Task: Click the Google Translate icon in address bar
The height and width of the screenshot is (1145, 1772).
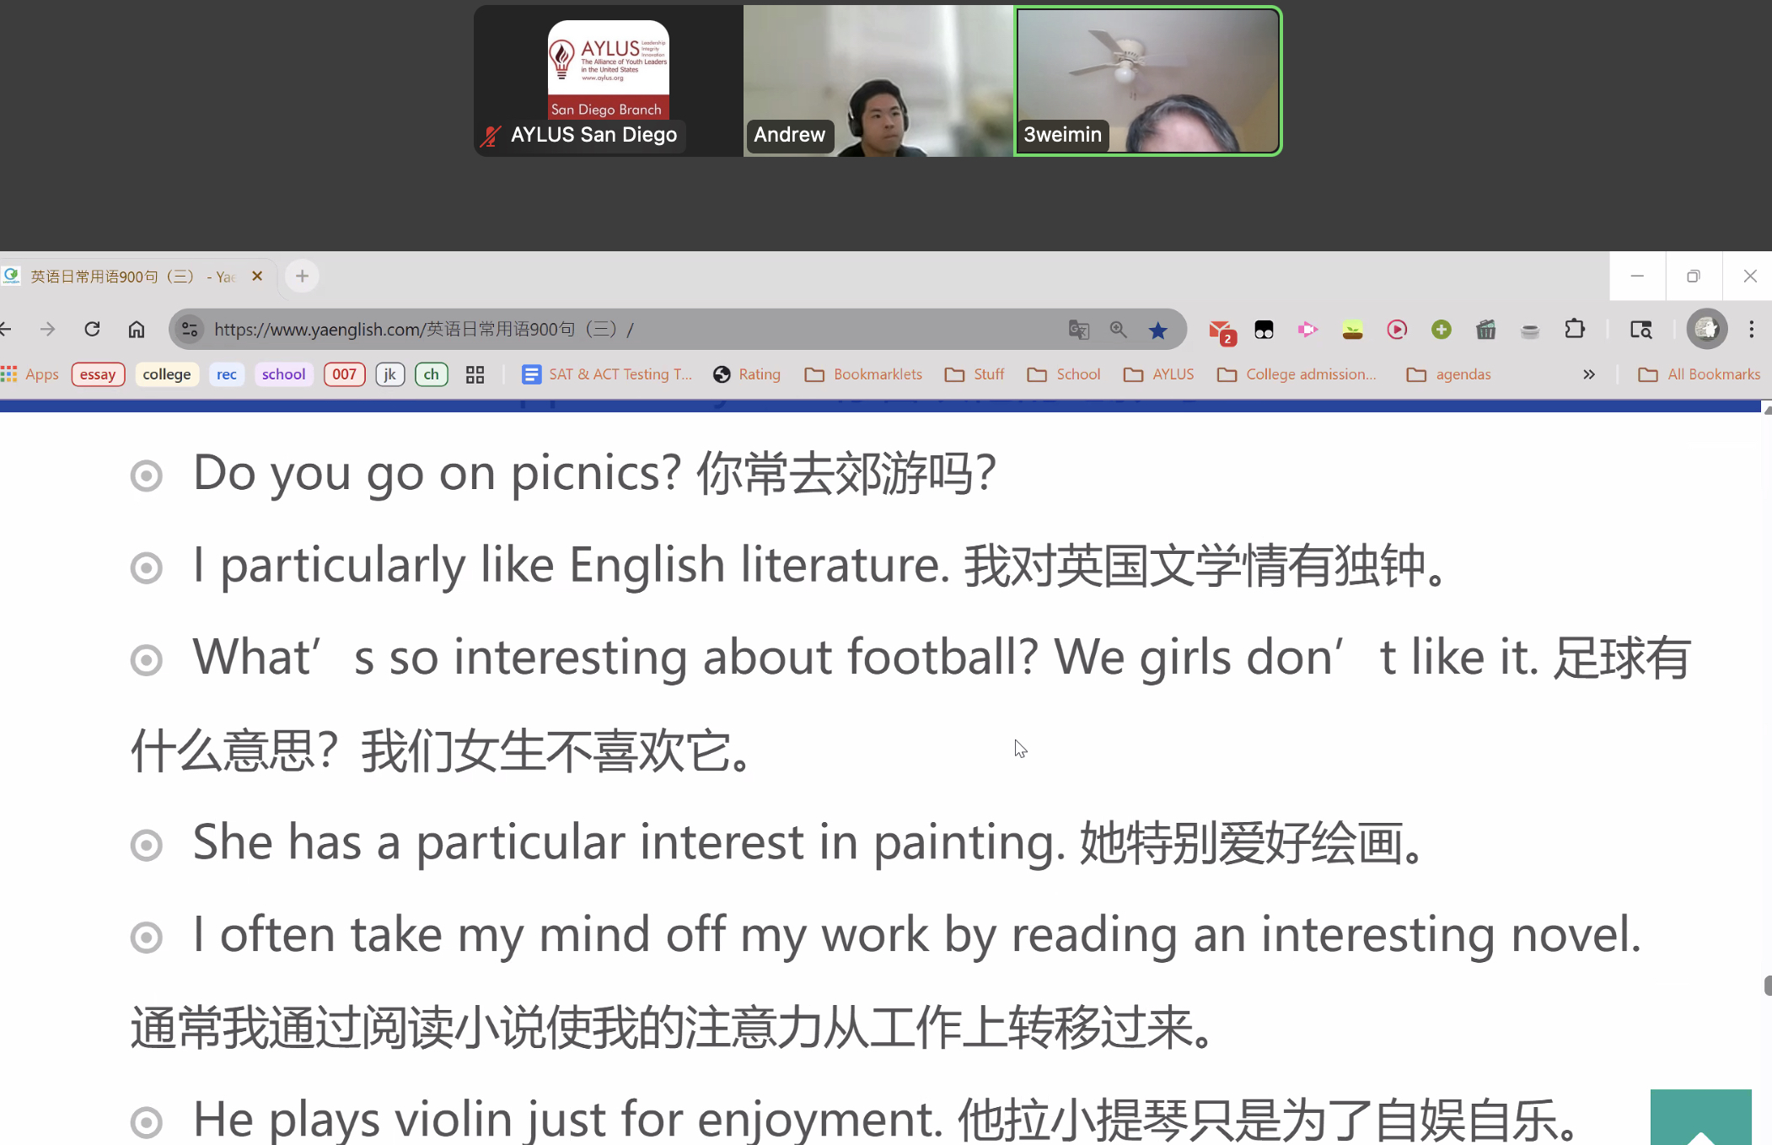Action: tap(1078, 330)
